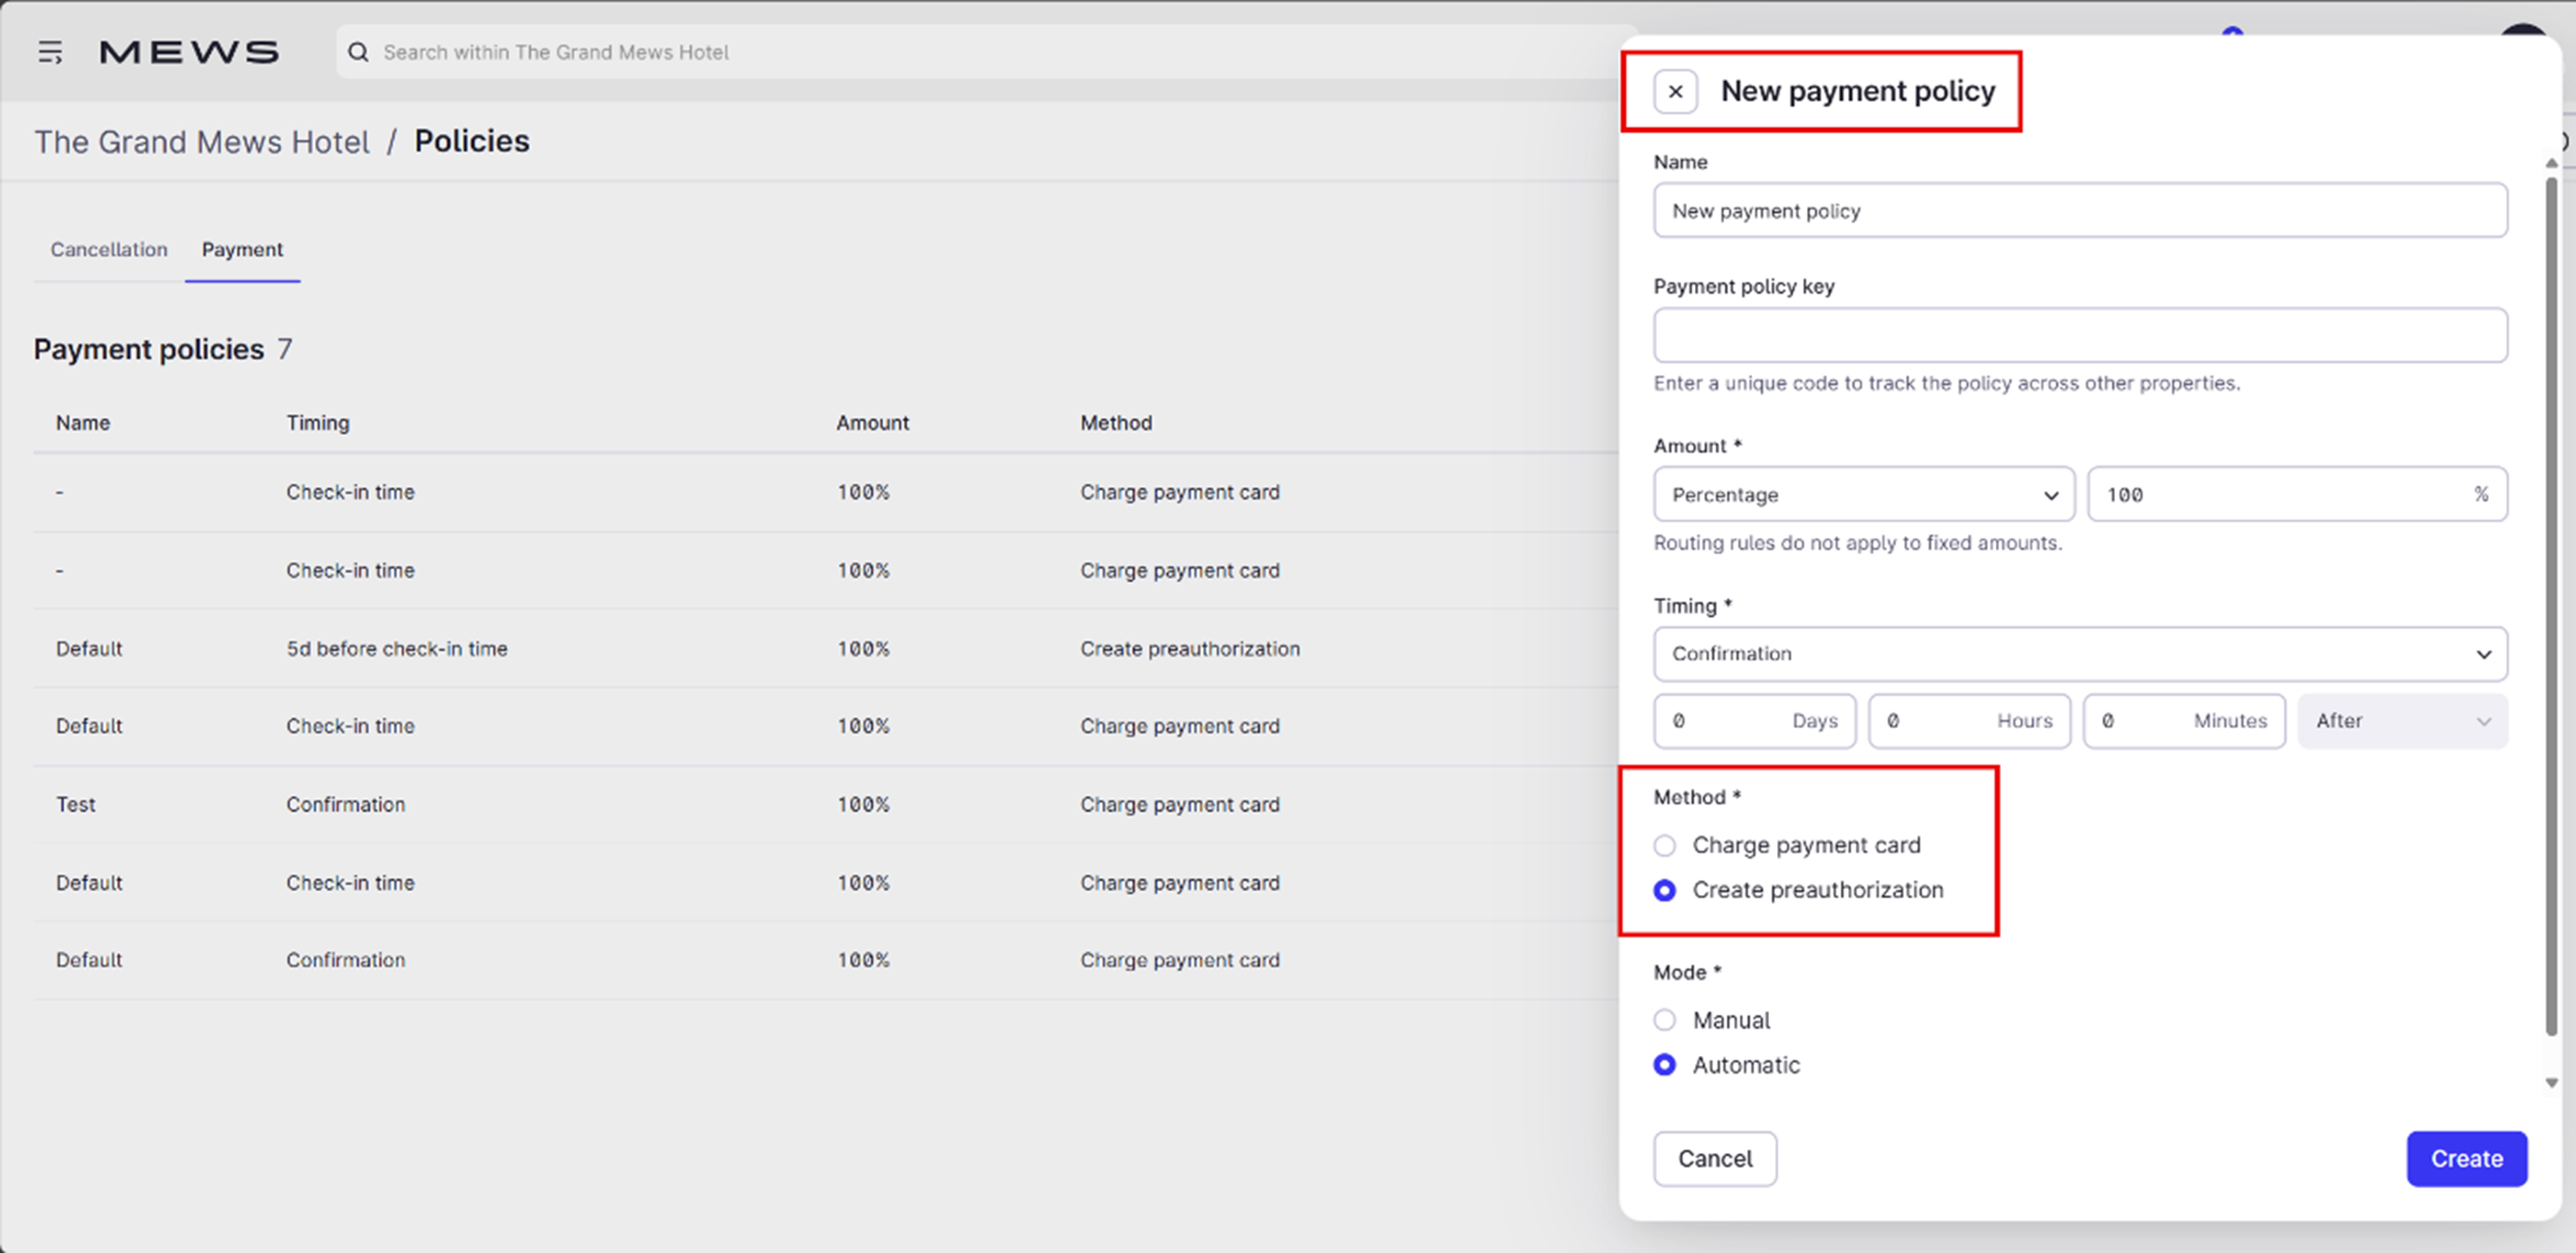Click the Confirmation timing in the Test row

click(x=346, y=805)
